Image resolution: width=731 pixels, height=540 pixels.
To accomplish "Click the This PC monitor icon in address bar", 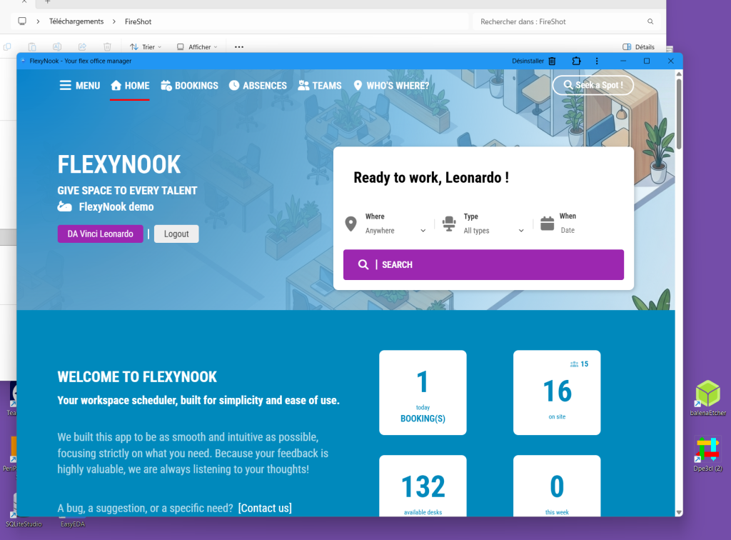I will click(x=22, y=21).
